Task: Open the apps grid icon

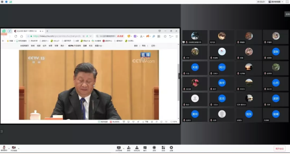Action: (163, 148)
